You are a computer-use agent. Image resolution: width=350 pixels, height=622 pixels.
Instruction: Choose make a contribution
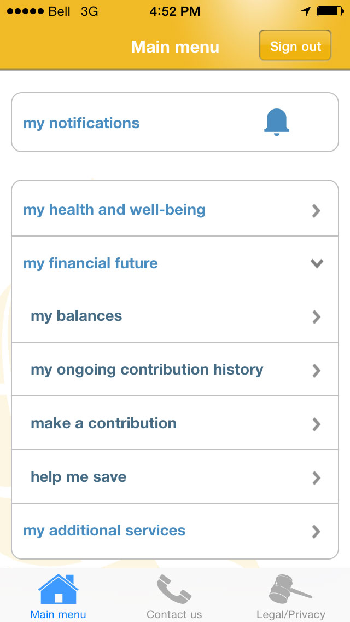click(x=103, y=423)
